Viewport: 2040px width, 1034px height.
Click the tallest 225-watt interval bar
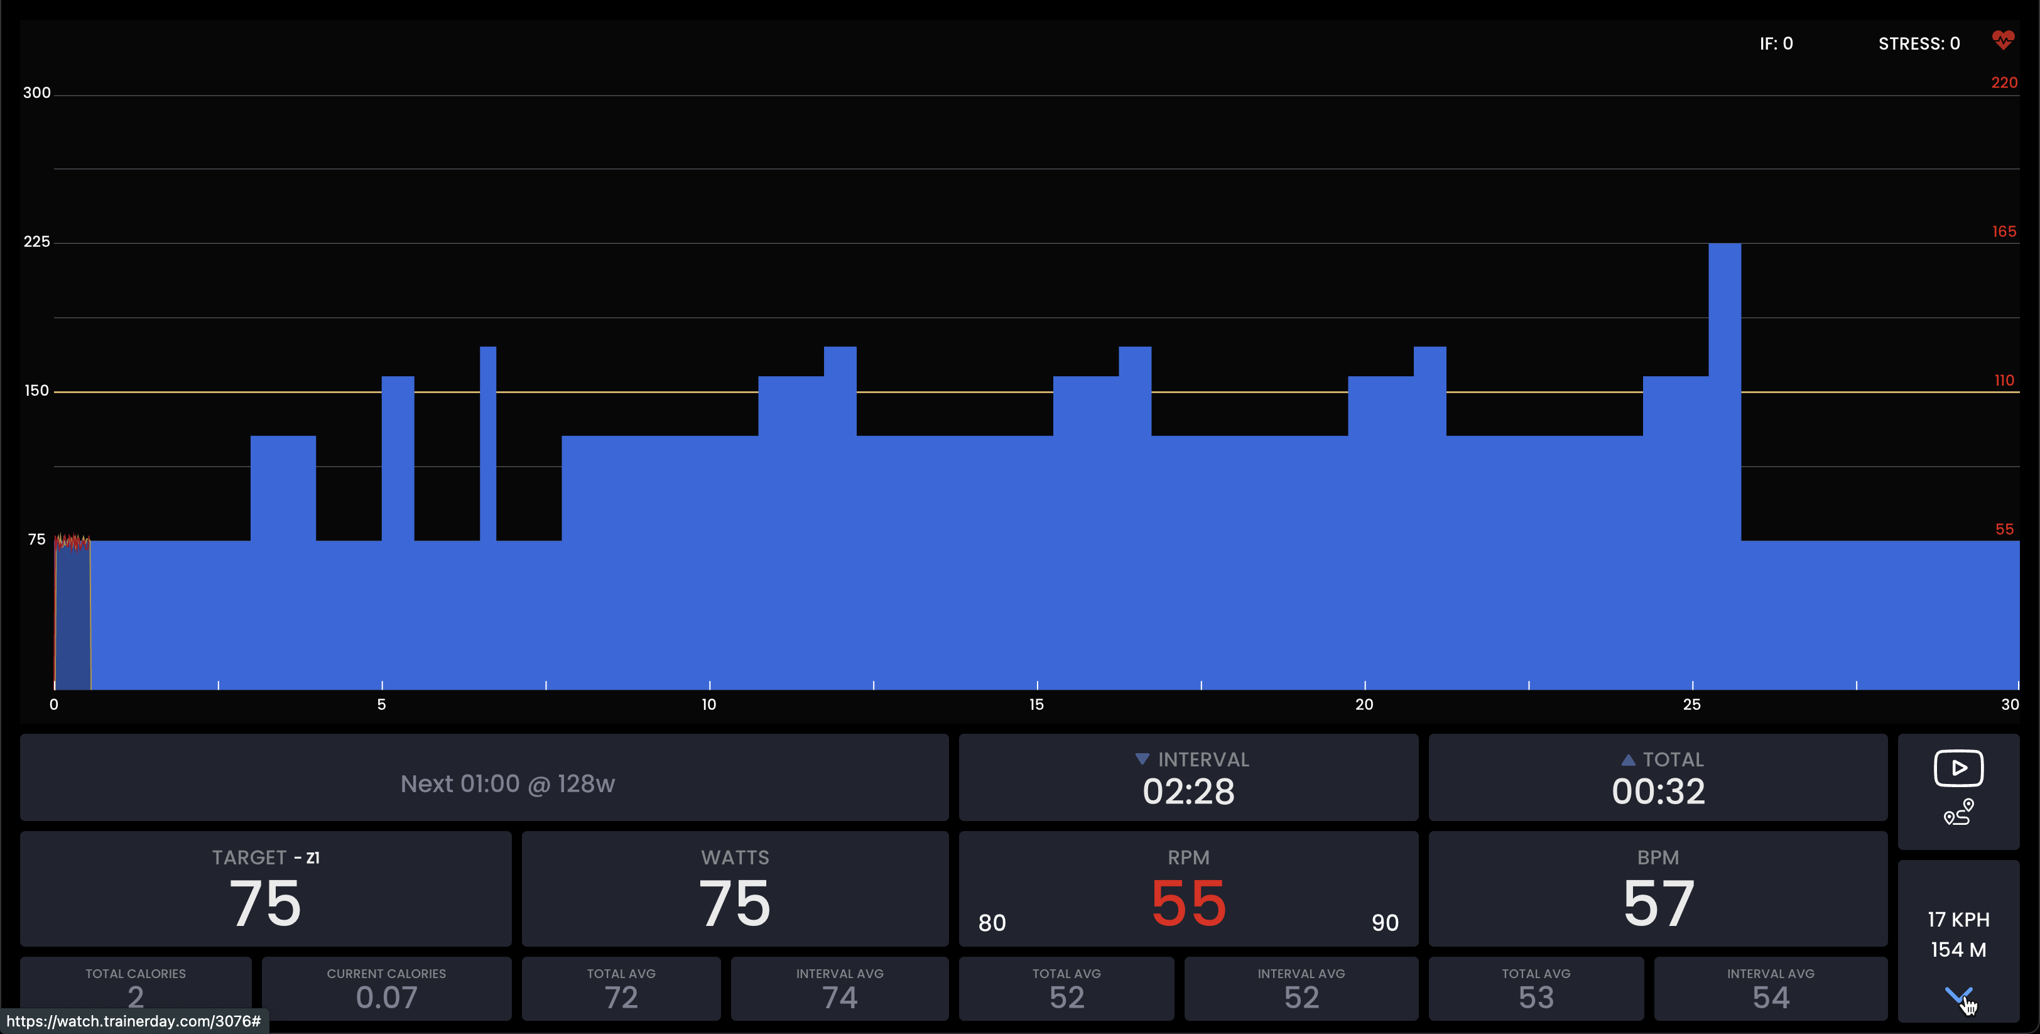[x=1724, y=466]
